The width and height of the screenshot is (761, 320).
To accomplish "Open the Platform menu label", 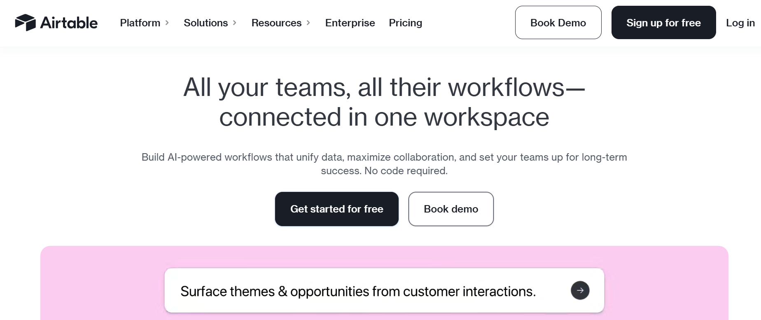I will [x=140, y=23].
